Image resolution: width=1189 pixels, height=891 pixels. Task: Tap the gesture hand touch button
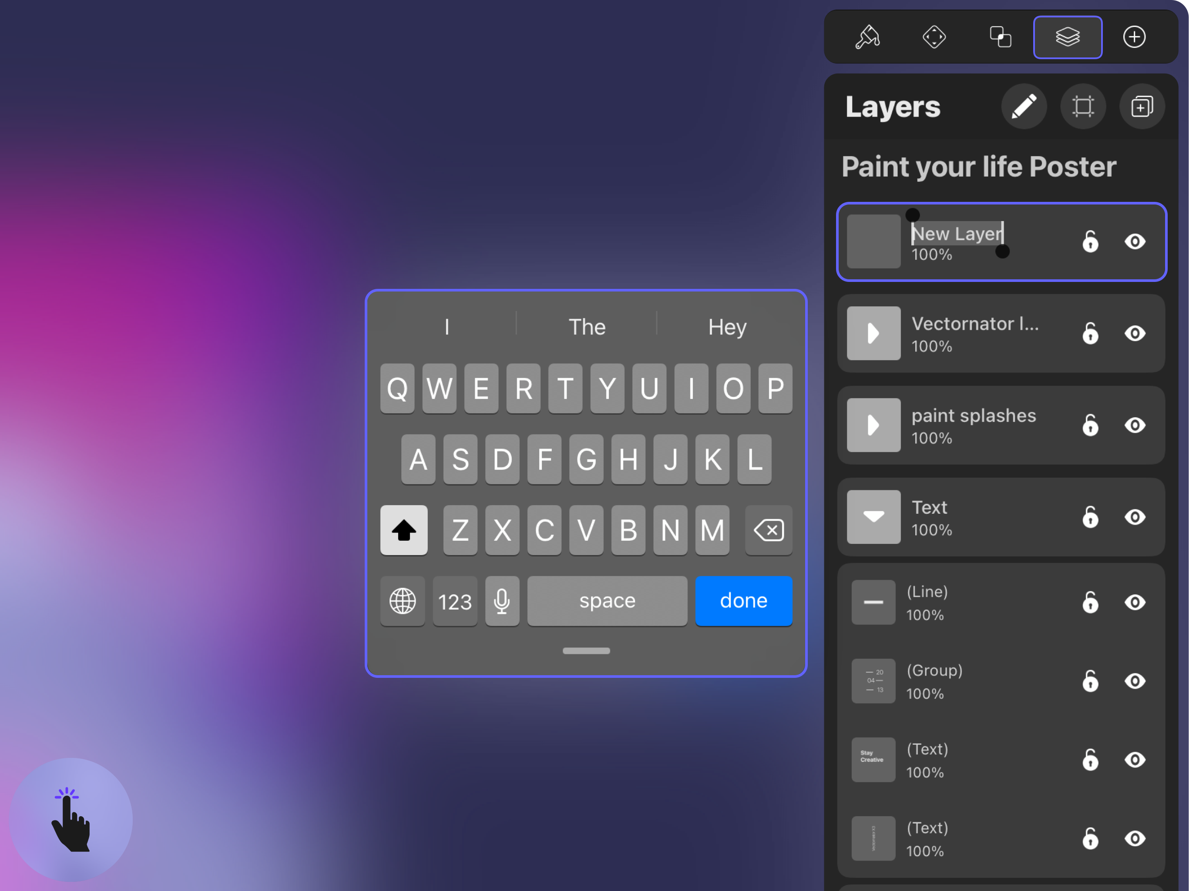pos(71,820)
